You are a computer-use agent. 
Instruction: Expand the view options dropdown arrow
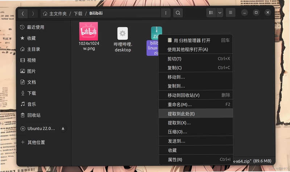(x=220, y=13)
